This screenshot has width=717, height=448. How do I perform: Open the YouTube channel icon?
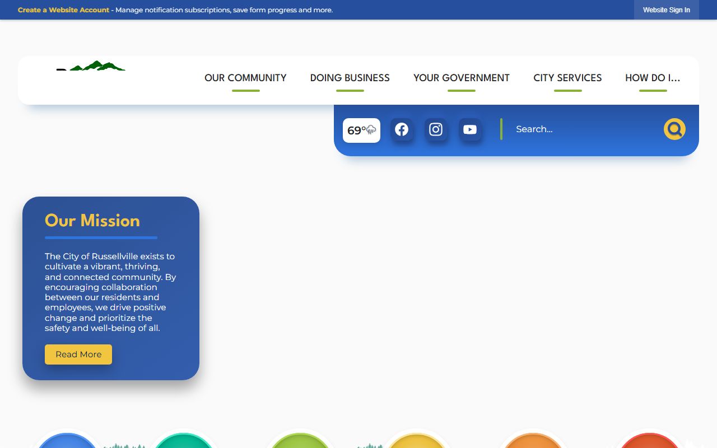tap(470, 130)
